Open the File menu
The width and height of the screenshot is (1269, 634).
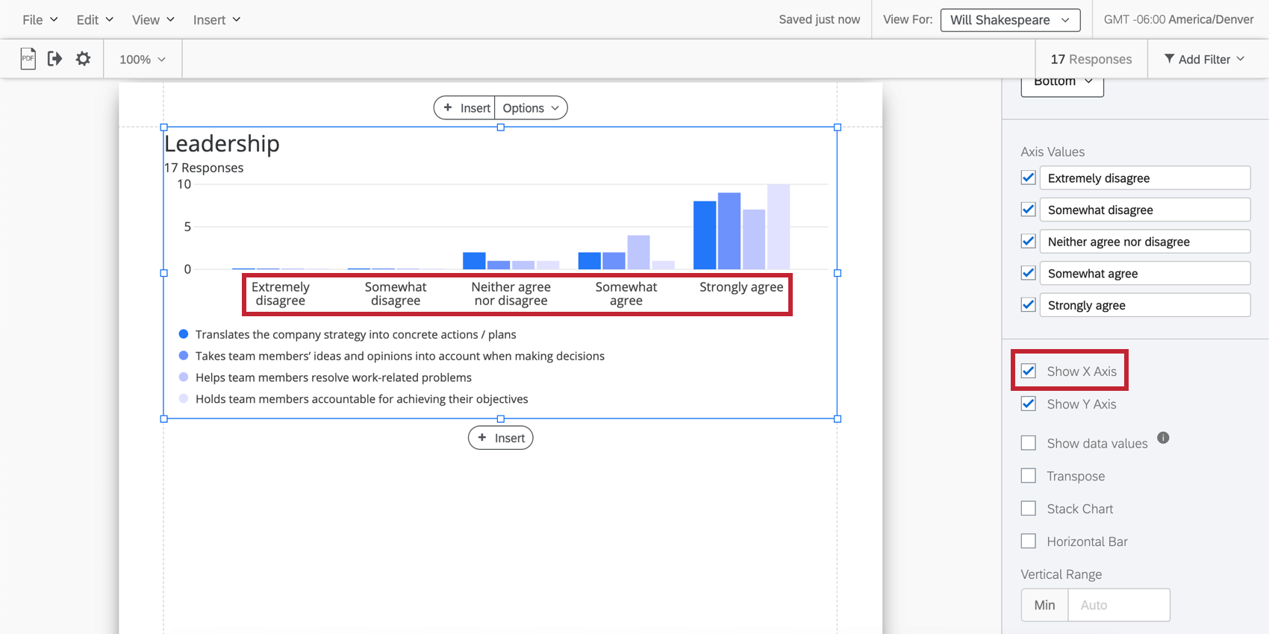tap(40, 20)
